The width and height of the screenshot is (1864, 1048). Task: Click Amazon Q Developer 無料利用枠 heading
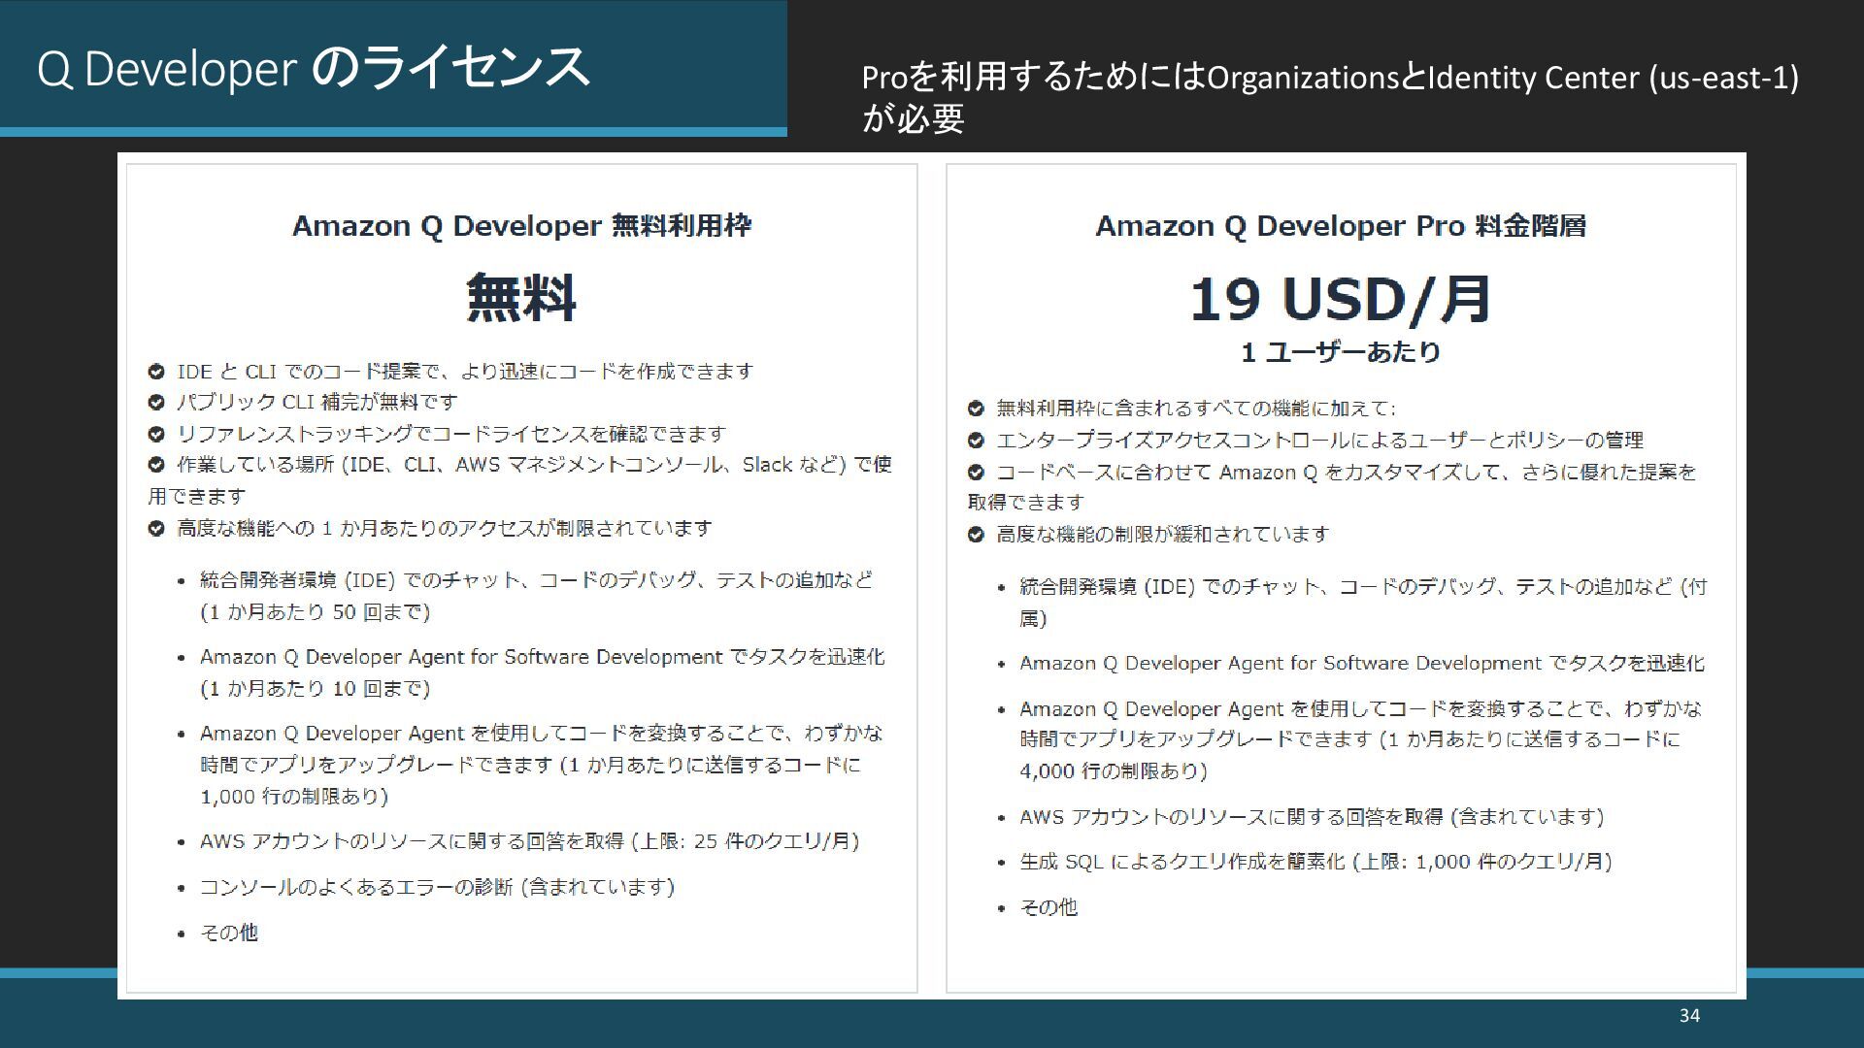(521, 226)
